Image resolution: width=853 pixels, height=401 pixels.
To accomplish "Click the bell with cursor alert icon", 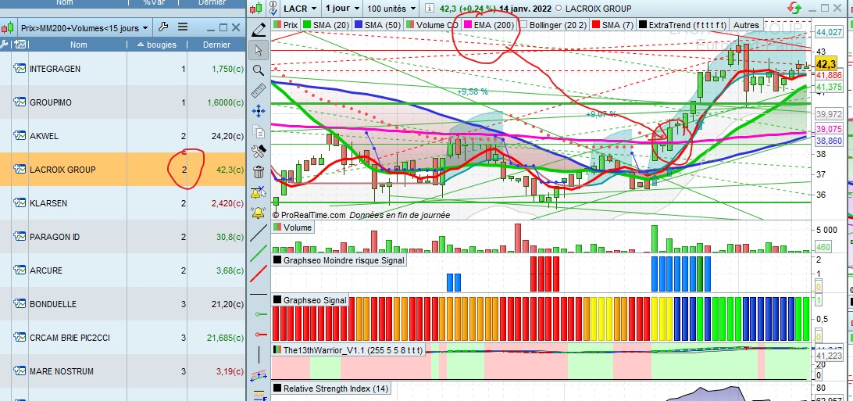I will tap(259, 192).
